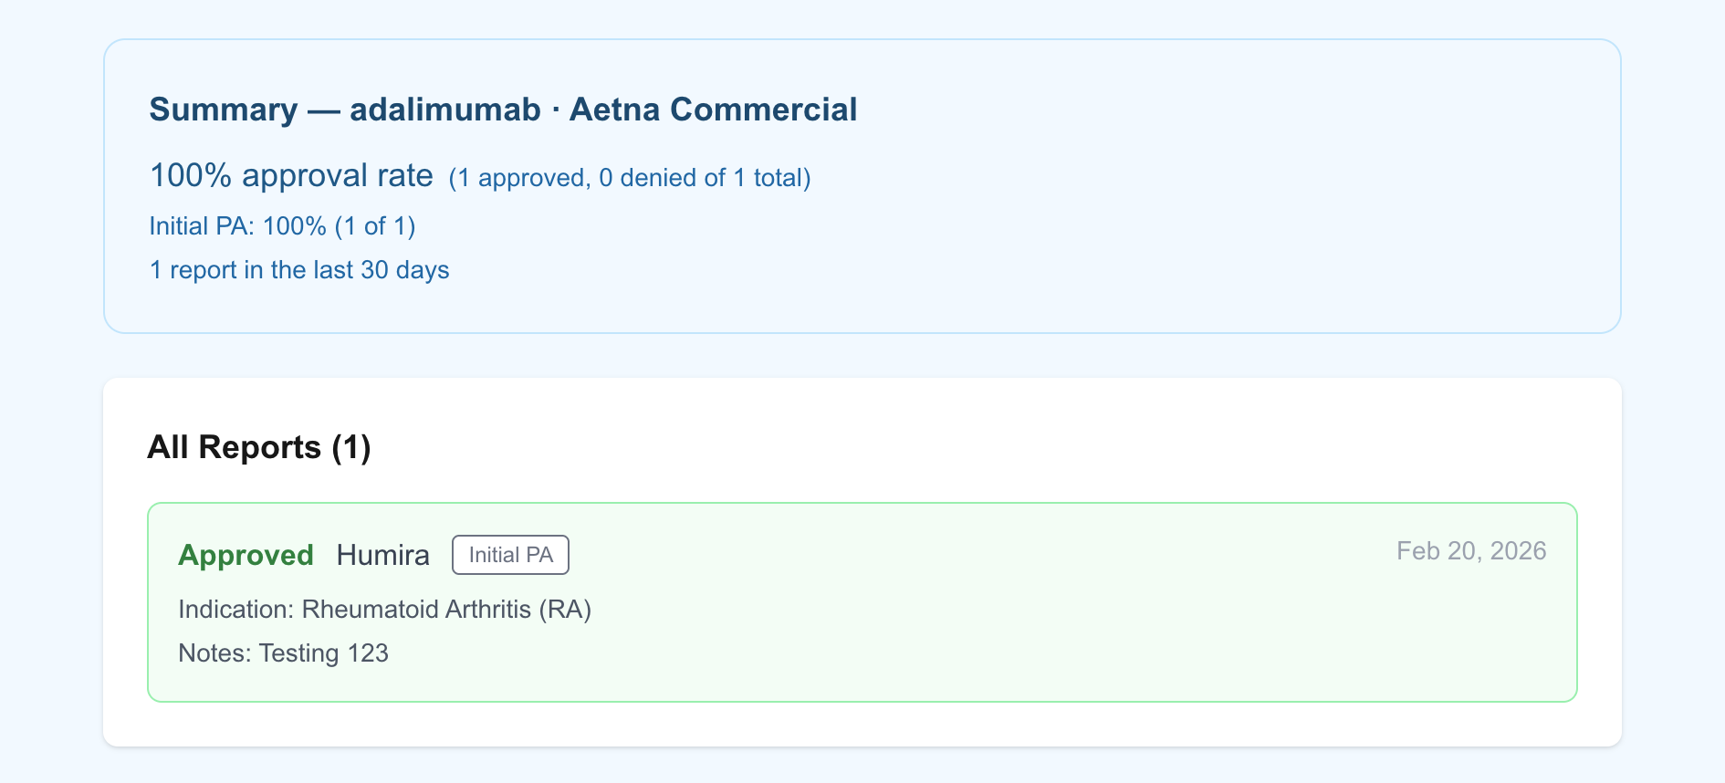Viewport: 1725px width, 783px height.
Task: Select the Rheumatoid Arthritis (RA) text
Action: pos(446,610)
